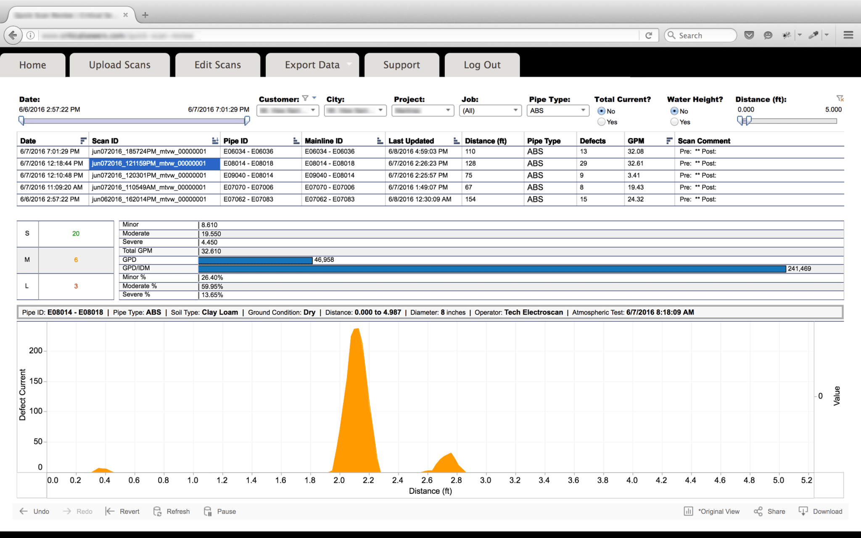Expand the bug extension dropdown arrow
Image resolution: width=861 pixels, height=538 pixels.
click(800, 35)
